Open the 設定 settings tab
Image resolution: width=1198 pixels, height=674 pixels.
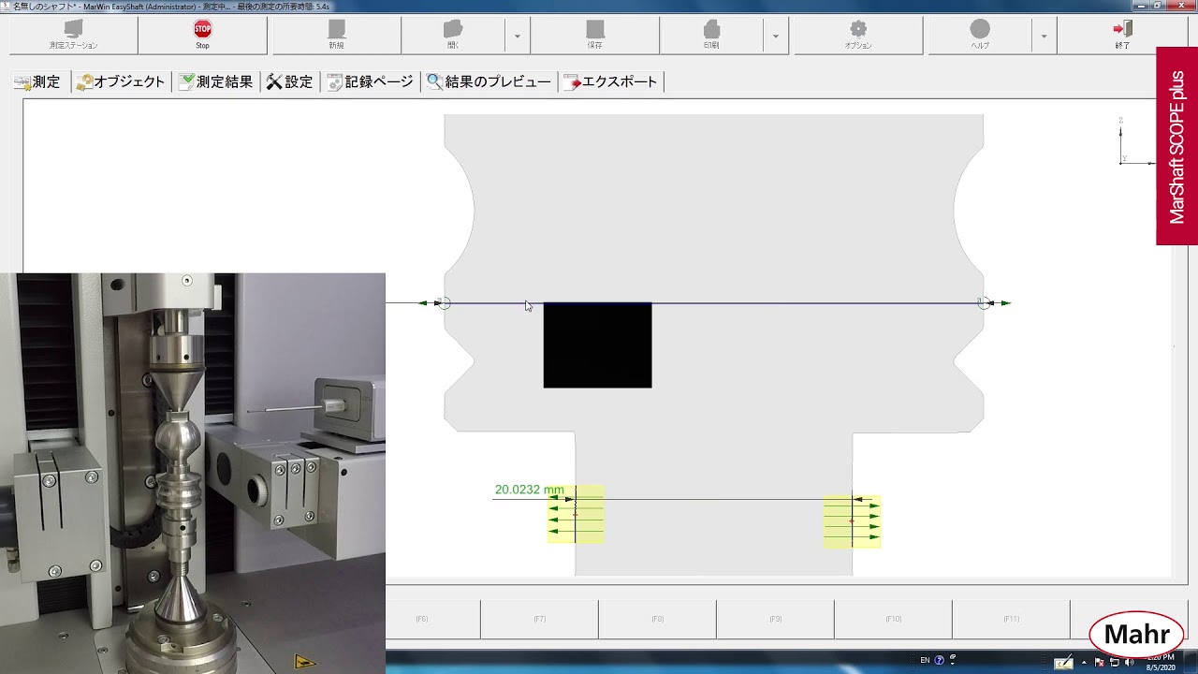289,81
